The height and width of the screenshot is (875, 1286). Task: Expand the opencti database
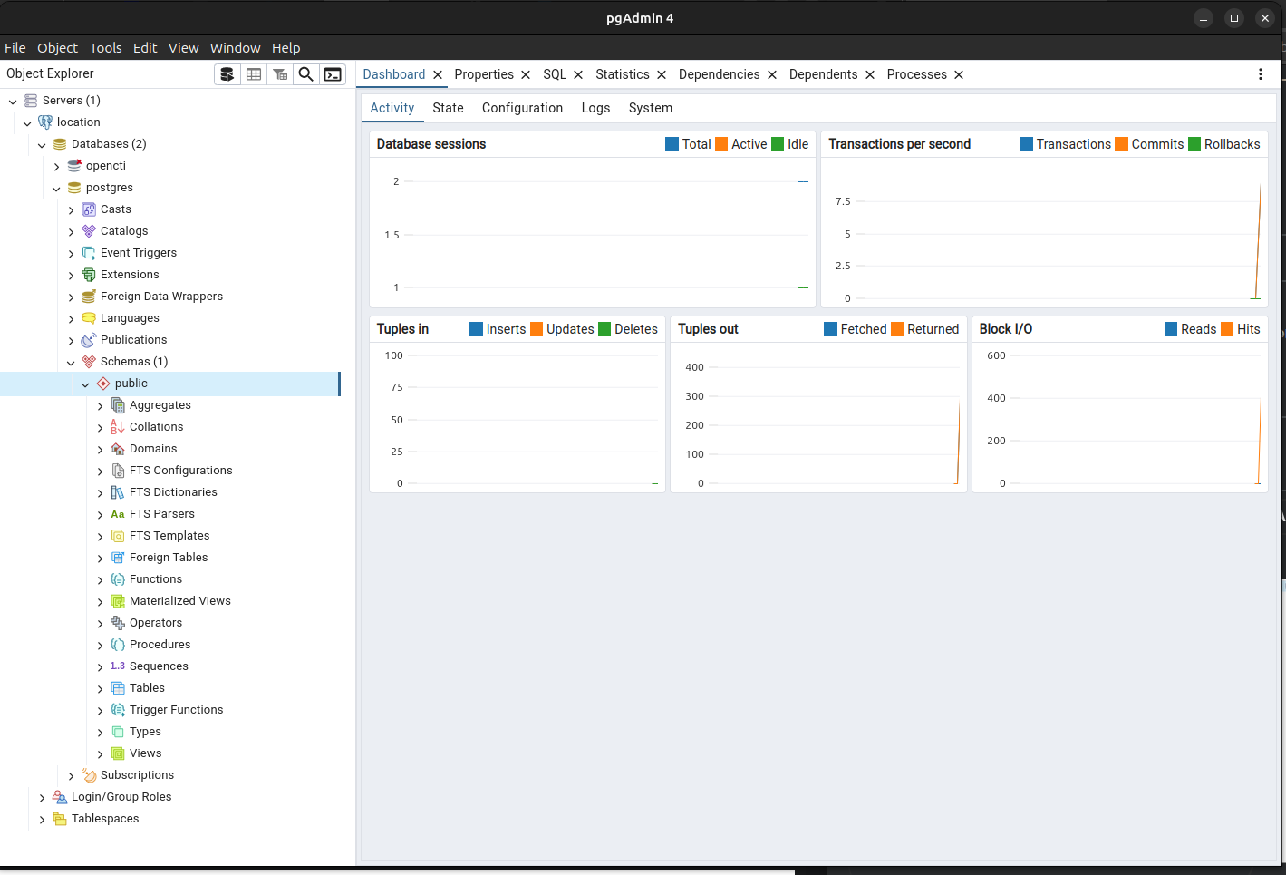pyautogui.click(x=56, y=167)
